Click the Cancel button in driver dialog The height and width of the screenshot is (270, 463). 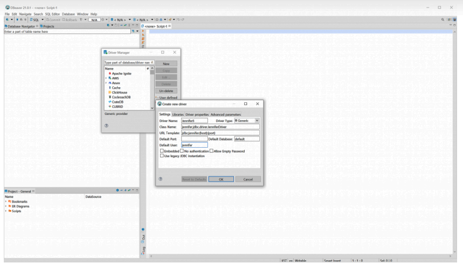point(248,179)
